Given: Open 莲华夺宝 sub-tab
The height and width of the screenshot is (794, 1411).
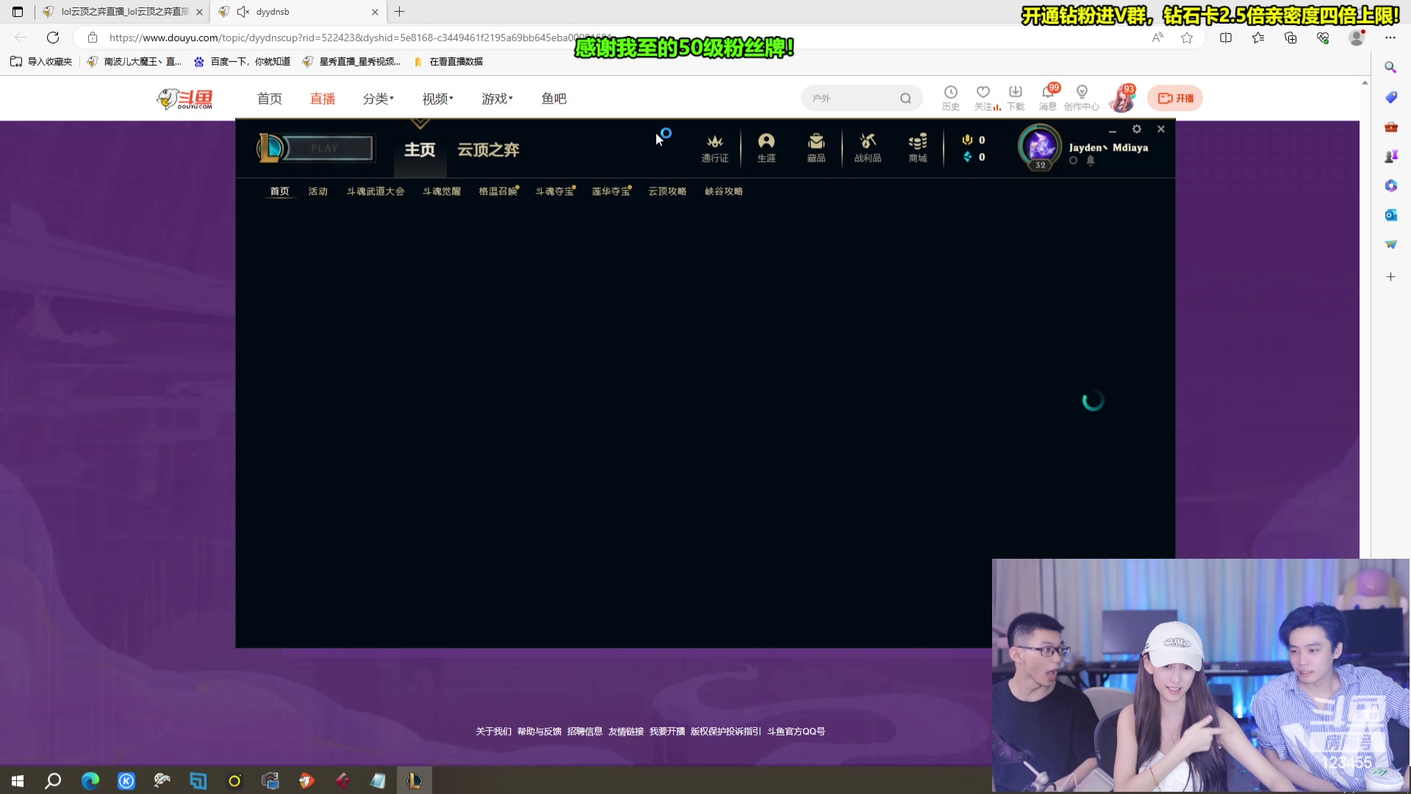Looking at the screenshot, I should tap(611, 191).
